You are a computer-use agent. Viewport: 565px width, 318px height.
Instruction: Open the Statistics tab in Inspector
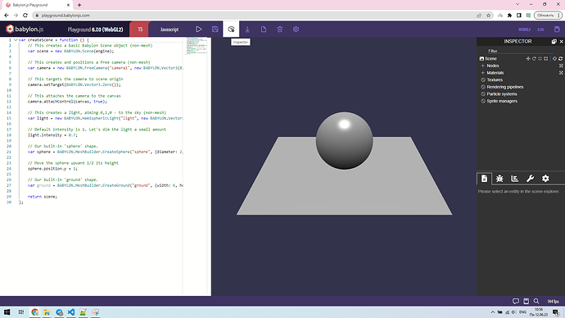click(514, 179)
